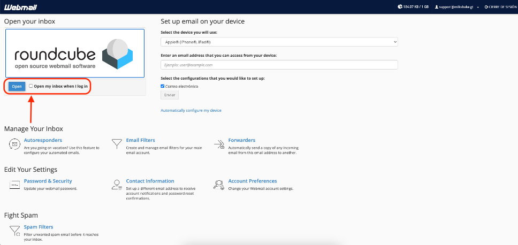Click the logout icon beside CIERRE DE SESIÓN

(486, 7)
